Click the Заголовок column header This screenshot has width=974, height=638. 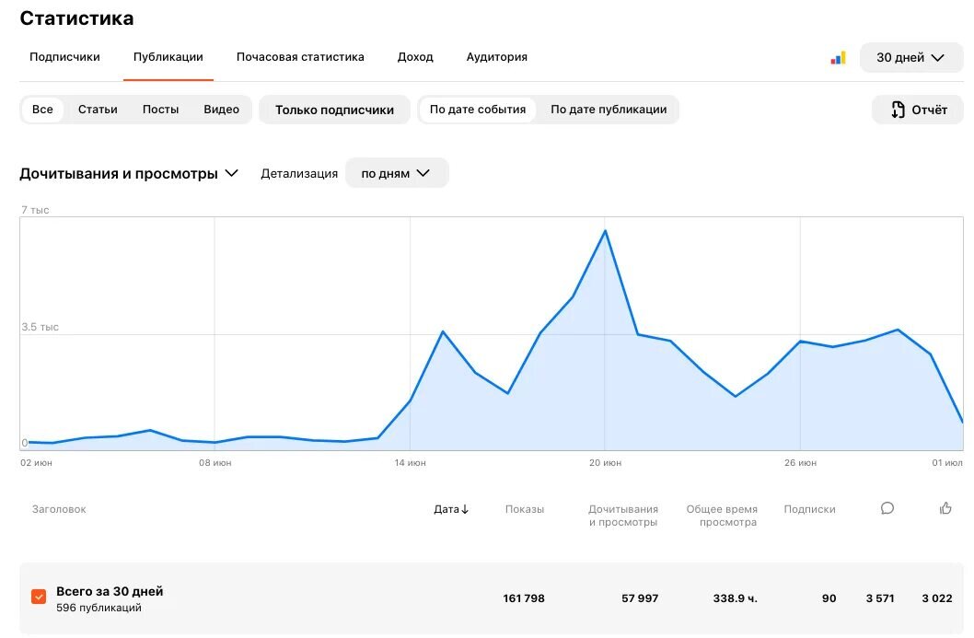59,509
